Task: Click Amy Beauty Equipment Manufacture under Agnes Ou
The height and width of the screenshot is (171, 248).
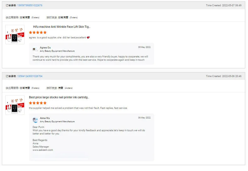Action: click(57, 51)
